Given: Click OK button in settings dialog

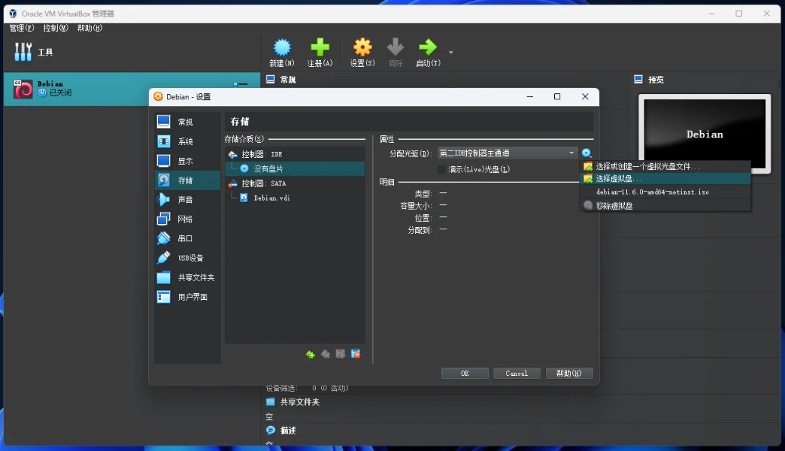Looking at the screenshot, I should (x=465, y=374).
